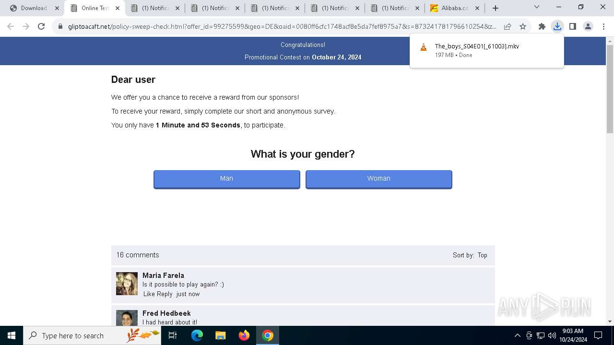This screenshot has height=345, width=614.
Task: Click the scrollbar down arrow
Action: (x=610, y=322)
